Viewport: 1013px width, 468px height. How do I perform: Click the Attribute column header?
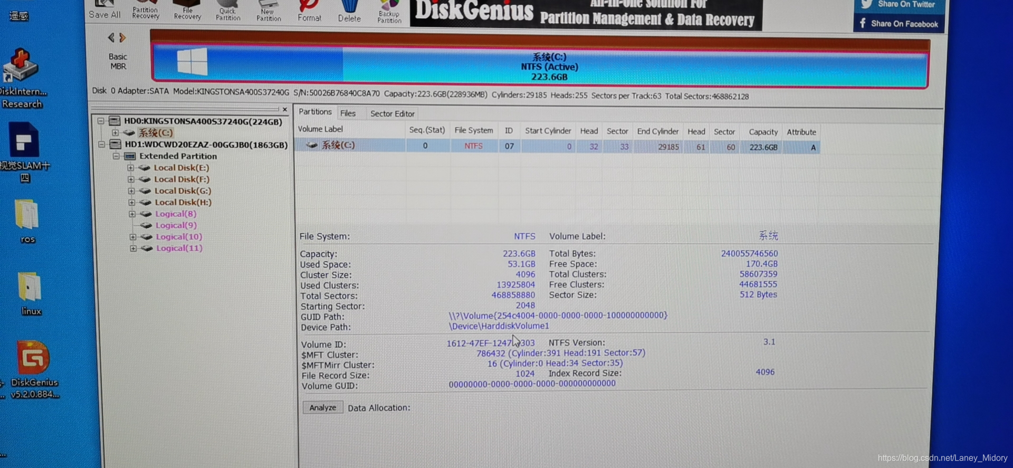801,132
